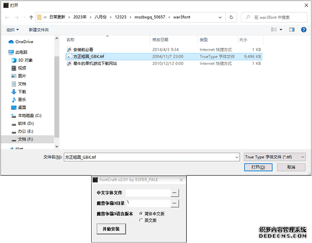Expand the 文件名 combo box dropdown arrow
The image size is (312, 243).
pyautogui.click(x=236, y=157)
